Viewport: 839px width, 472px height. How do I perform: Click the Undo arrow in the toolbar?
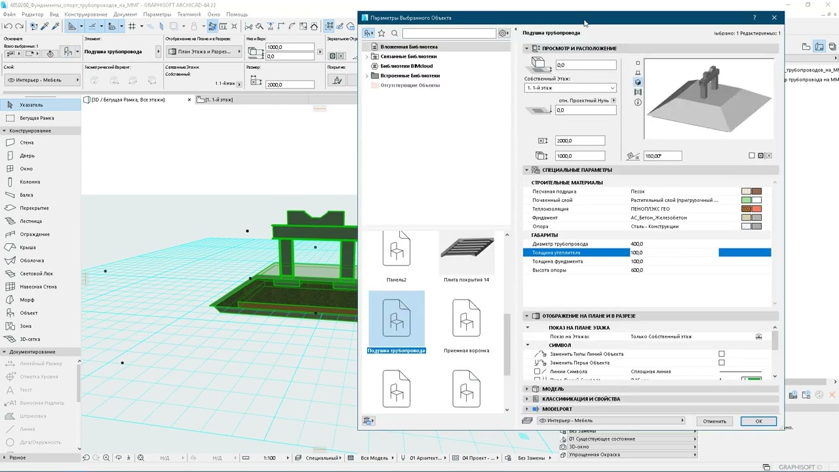click(x=9, y=26)
